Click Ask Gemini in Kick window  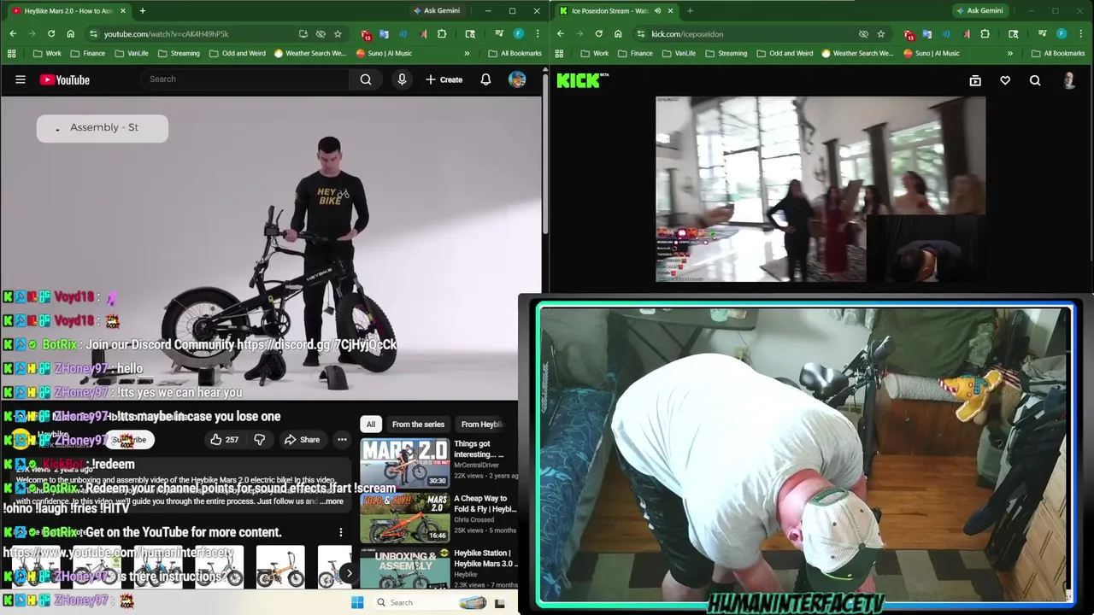979,10
